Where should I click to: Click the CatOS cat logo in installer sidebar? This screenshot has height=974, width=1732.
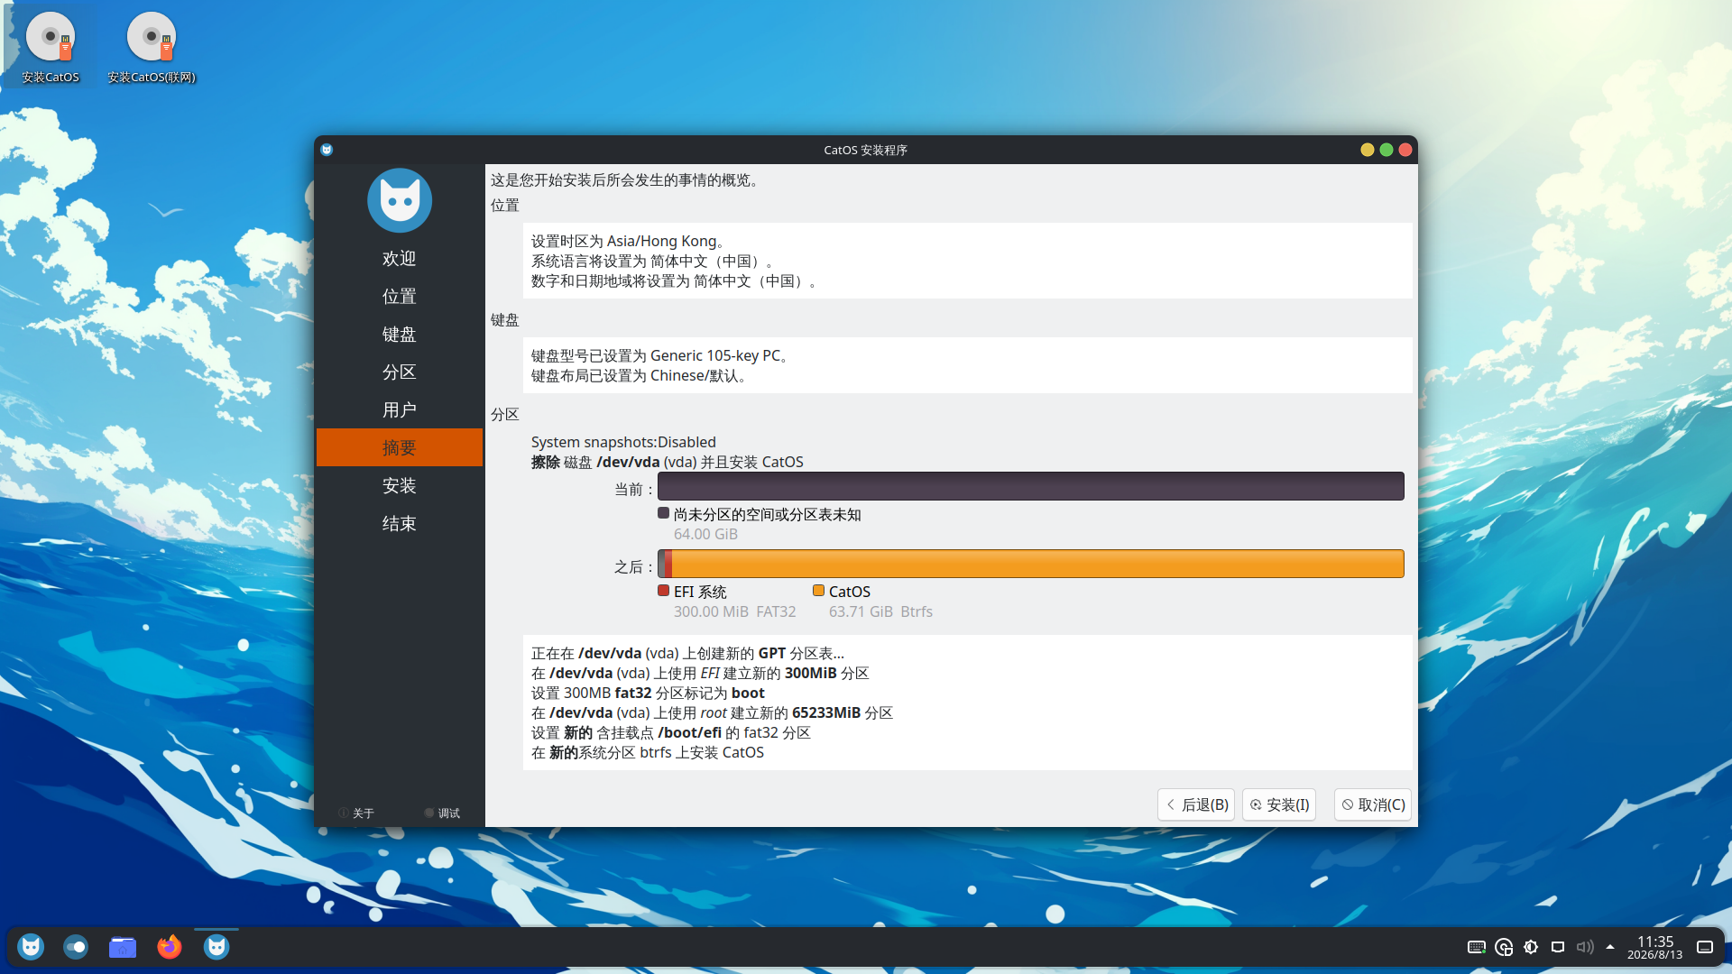(x=400, y=200)
